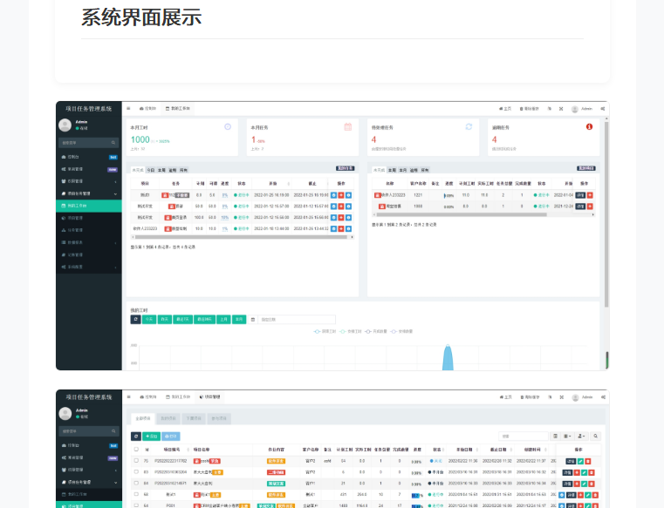Viewport: 664px width, 508px height.
Task: Collapse 项目任务管理 in the dashboard sidebar
Action: [89, 193]
